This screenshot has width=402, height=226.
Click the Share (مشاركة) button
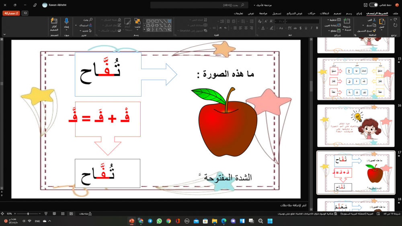[x=11, y=13]
